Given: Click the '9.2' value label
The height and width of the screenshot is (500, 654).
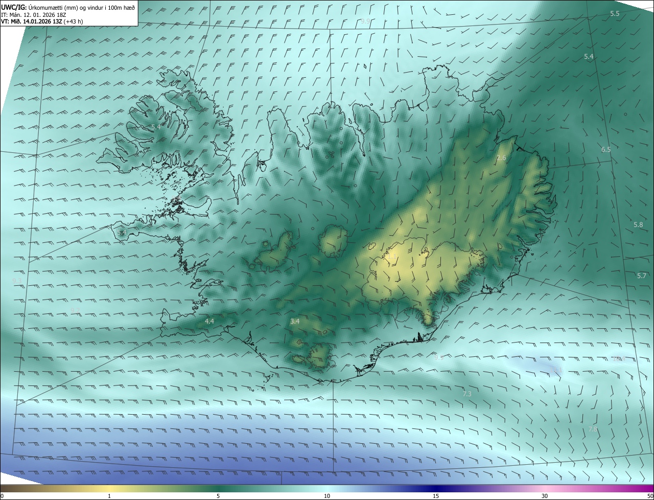Looking at the screenshot, I should point(75,310).
